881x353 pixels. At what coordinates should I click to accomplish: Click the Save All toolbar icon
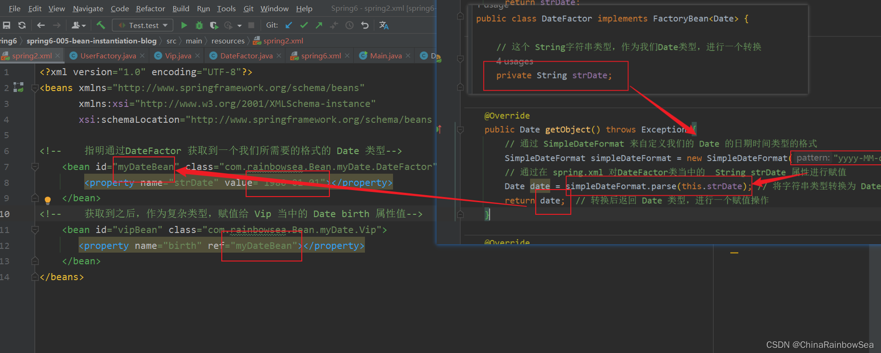(x=7, y=25)
